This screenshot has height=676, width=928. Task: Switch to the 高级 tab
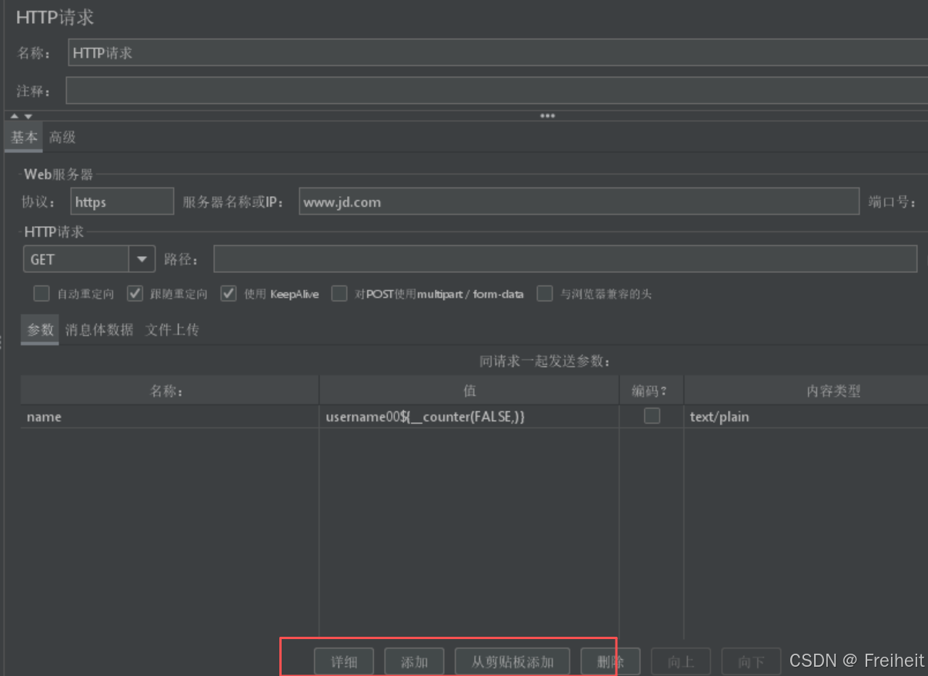click(62, 137)
